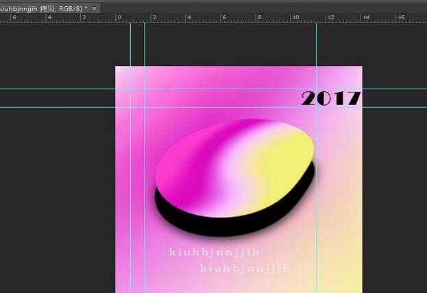Click the 0 mark on horizontal ruler
Screen dimensions: 427x293
(x=118, y=17)
